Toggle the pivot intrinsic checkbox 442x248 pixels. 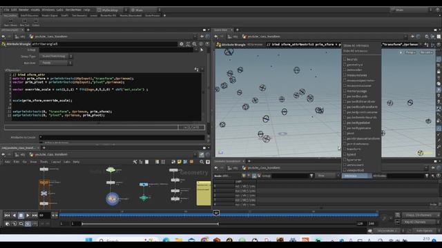(x=345, y=133)
